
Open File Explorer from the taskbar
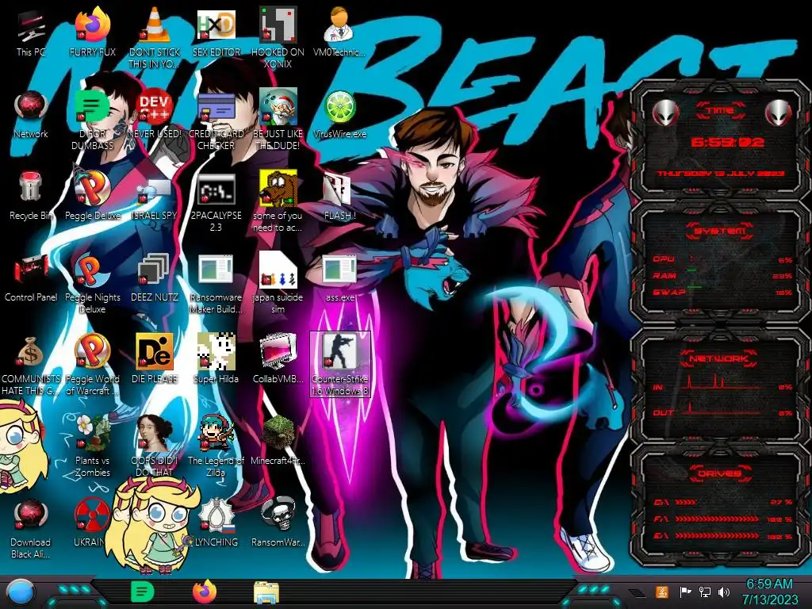coord(266,593)
